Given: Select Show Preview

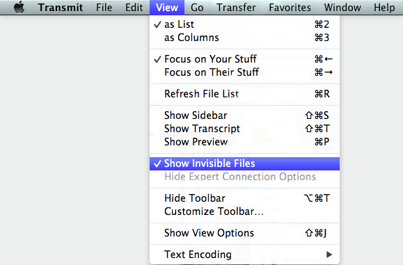Looking at the screenshot, I should pyautogui.click(x=244, y=142).
